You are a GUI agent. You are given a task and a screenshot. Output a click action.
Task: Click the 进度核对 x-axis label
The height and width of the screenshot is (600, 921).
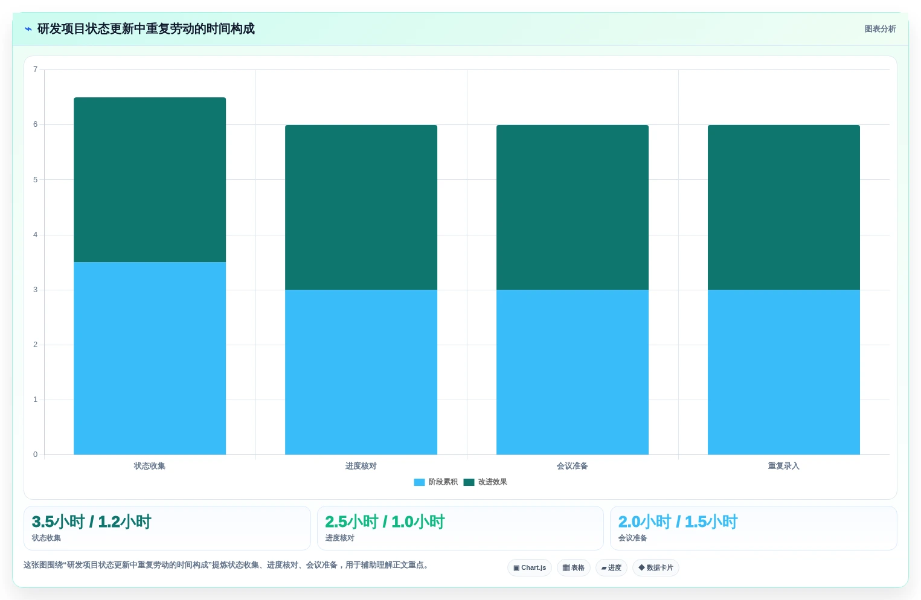[361, 466]
